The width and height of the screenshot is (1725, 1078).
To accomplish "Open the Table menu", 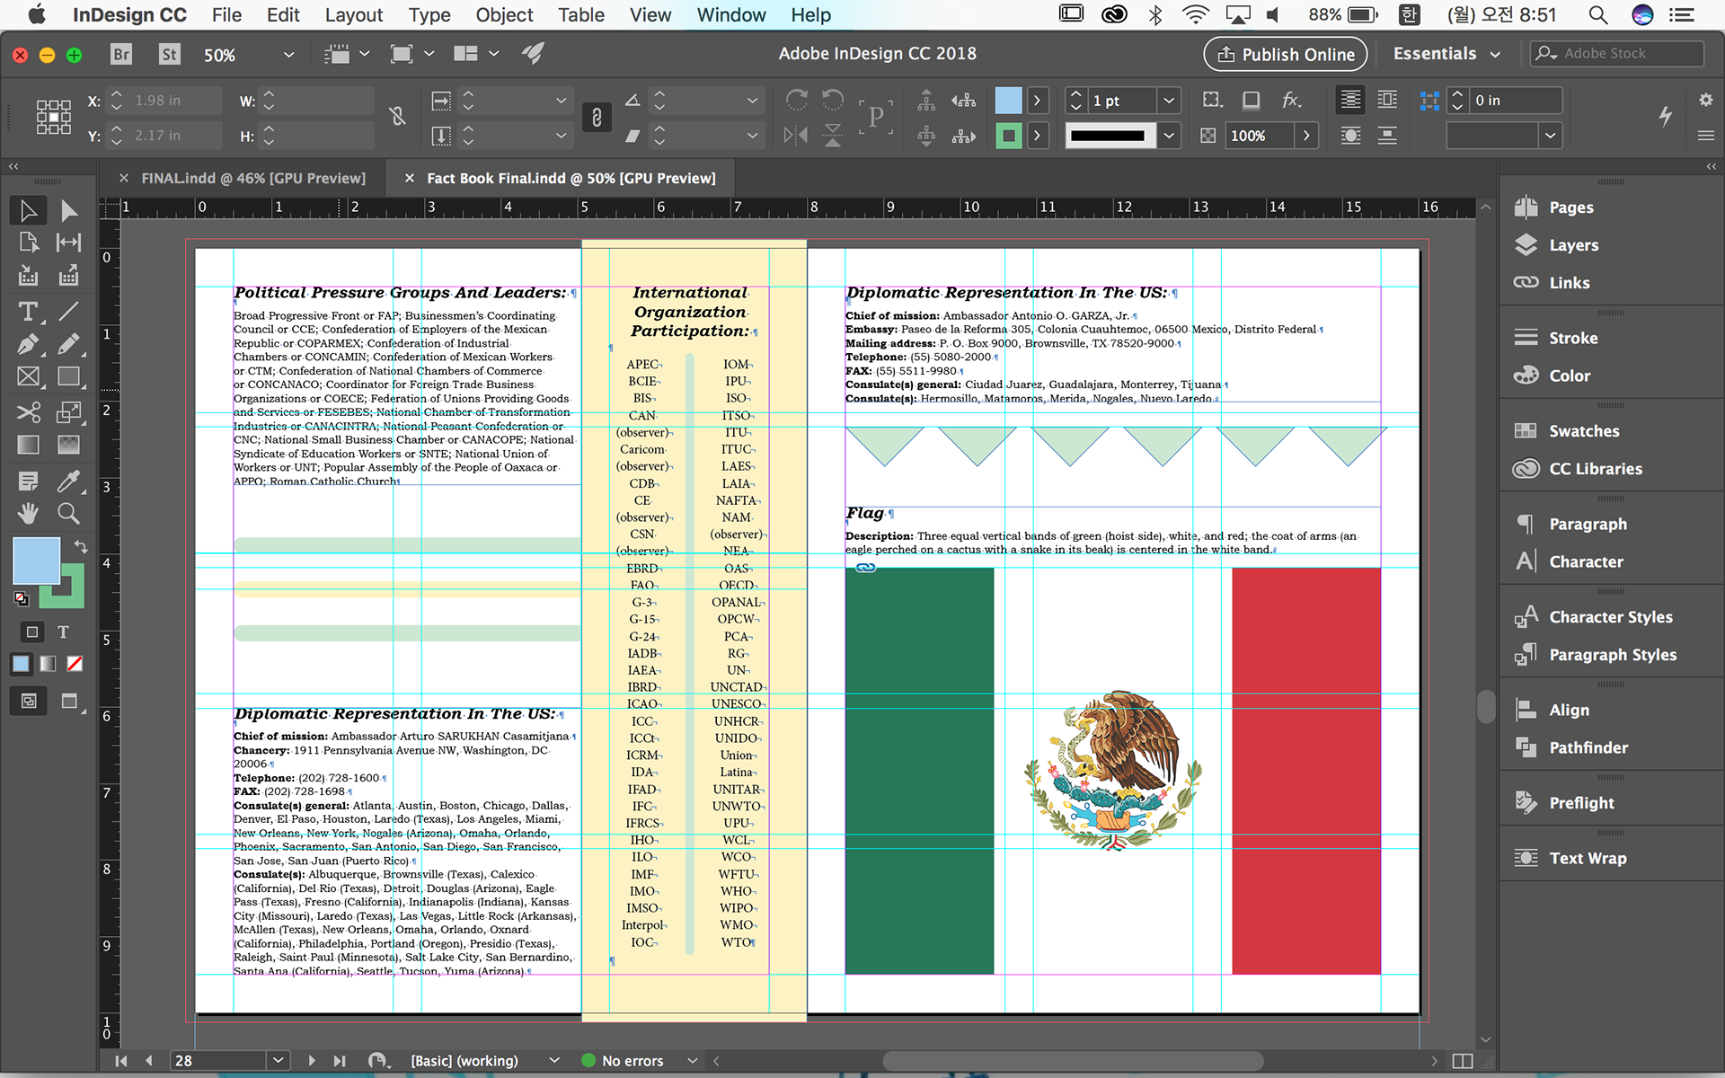I will point(580,15).
